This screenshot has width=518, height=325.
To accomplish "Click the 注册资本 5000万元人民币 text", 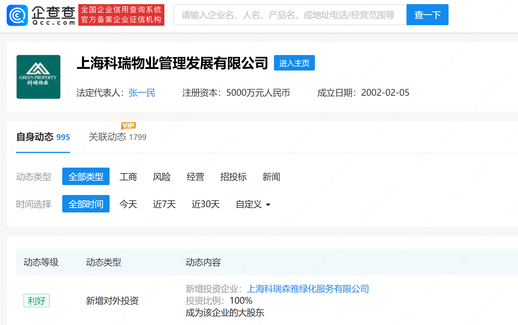I will click(x=236, y=93).
